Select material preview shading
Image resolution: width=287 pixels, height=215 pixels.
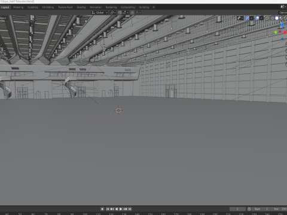click(281, 18)
